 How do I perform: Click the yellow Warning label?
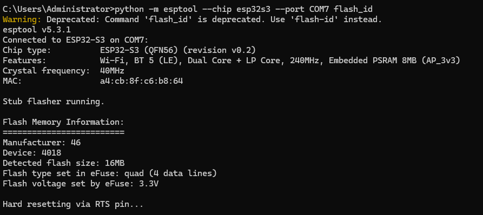click(x=22, y=19)
